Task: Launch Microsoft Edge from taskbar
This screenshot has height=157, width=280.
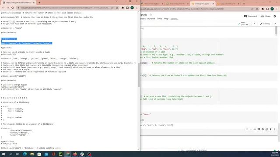Action: point(25,154)
